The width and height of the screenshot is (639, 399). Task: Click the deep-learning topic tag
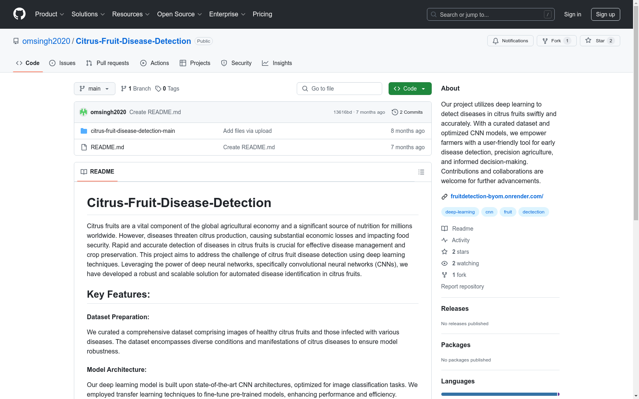(x=460, y=212)
